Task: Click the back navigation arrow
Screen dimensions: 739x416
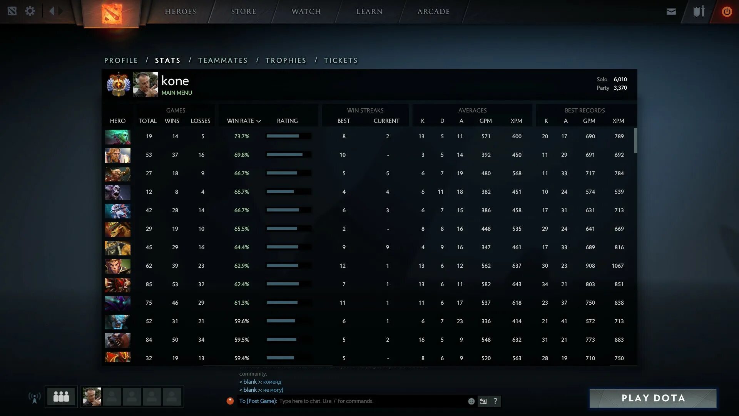Action: 52,11
